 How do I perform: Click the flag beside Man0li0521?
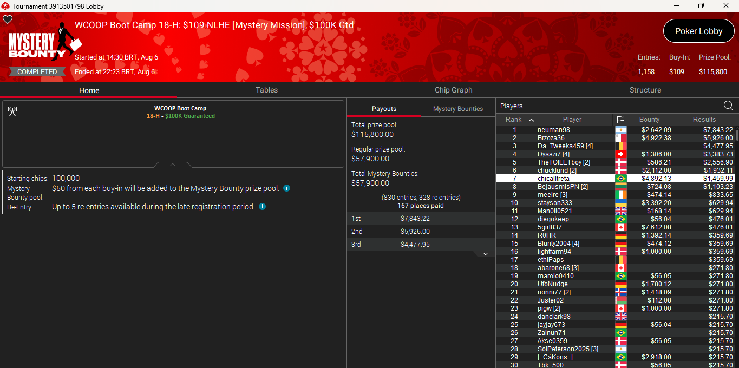coord(620,211)
